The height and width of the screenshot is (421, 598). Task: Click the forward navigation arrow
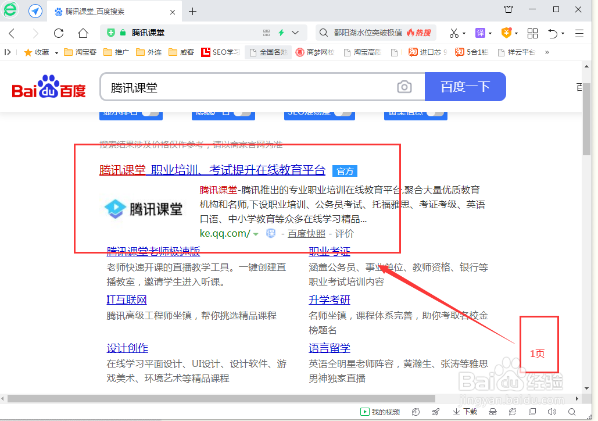coord(35,33)
